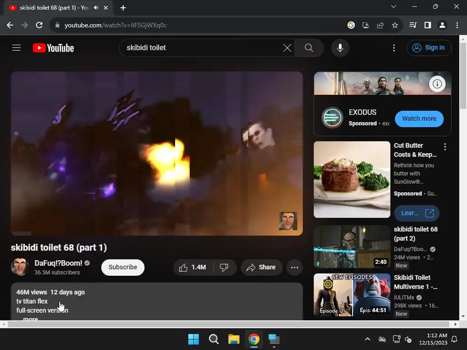Image resolution: width=467 pixels, height=350 pixels.
Task: Go to YouTube home via logo
Action: 53,48
